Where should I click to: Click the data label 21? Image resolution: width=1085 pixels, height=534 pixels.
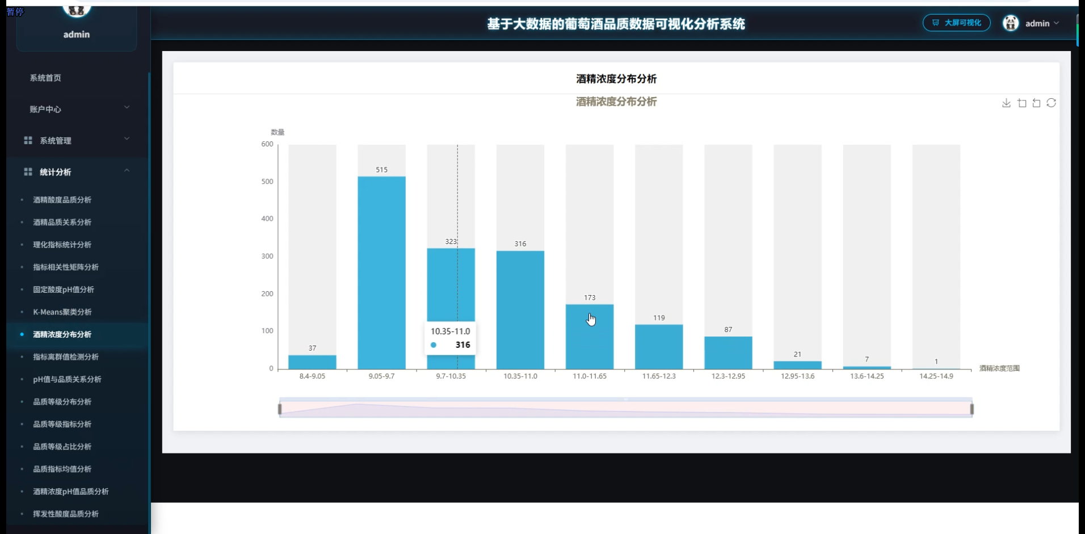click(797, 354)
